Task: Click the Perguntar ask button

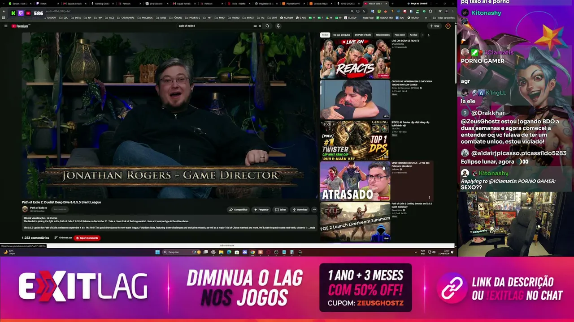Action: (x=261, y=209)
